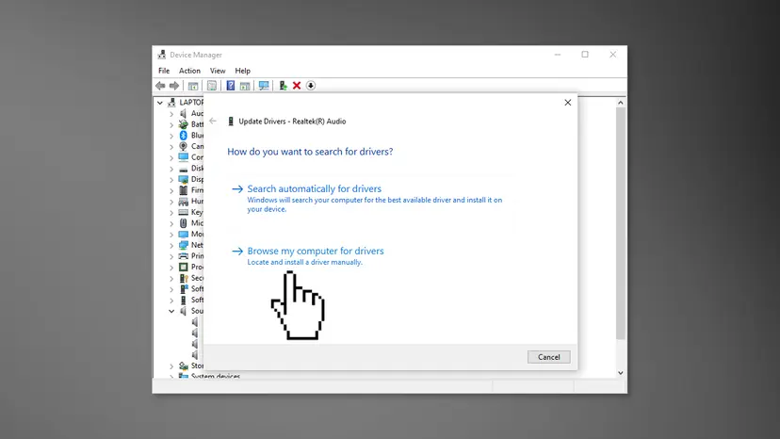
Task: Collapse the LAPTOP root node chevron
Action: (160, 103)
